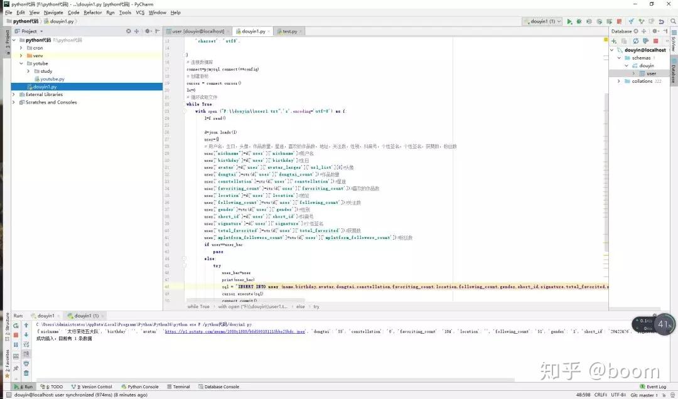This screenshot has height=399, width=678.
Task: Print the Run console output
Action: pos(26,363)
